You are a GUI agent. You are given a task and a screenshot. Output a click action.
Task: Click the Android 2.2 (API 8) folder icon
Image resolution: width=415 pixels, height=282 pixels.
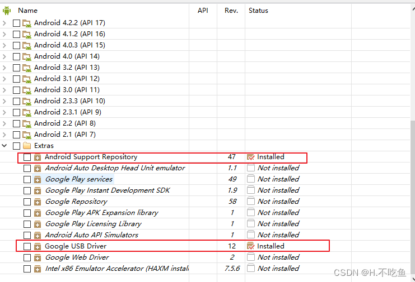(x=27, y=124)
